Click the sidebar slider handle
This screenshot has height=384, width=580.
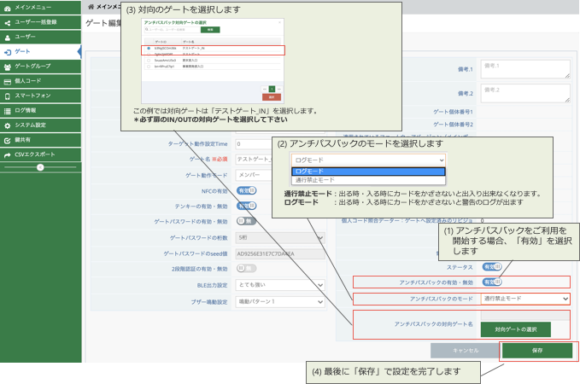(x=40, y=167)
